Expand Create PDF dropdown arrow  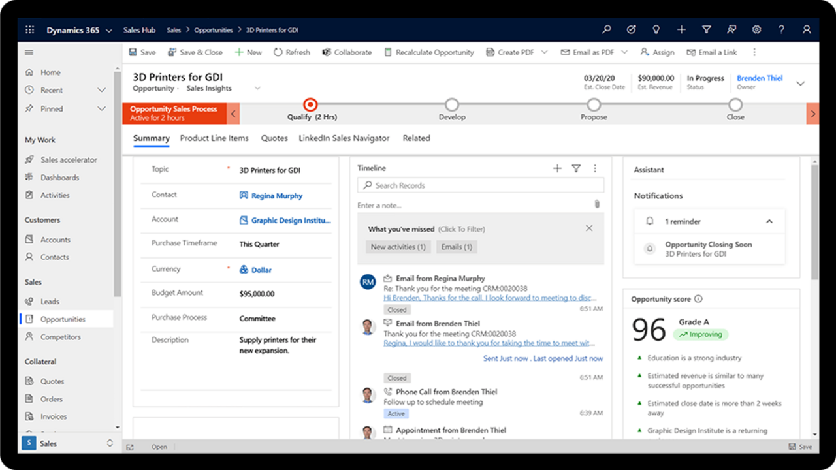tap(544, 52)
